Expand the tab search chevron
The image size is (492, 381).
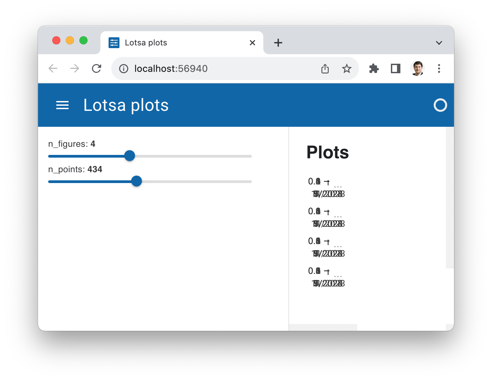[x=439, y=43]
